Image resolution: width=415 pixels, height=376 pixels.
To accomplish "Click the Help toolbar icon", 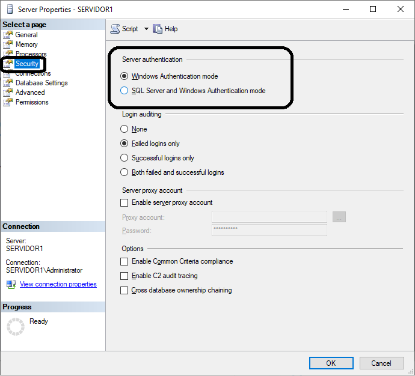I will click(x=158, y=29).
